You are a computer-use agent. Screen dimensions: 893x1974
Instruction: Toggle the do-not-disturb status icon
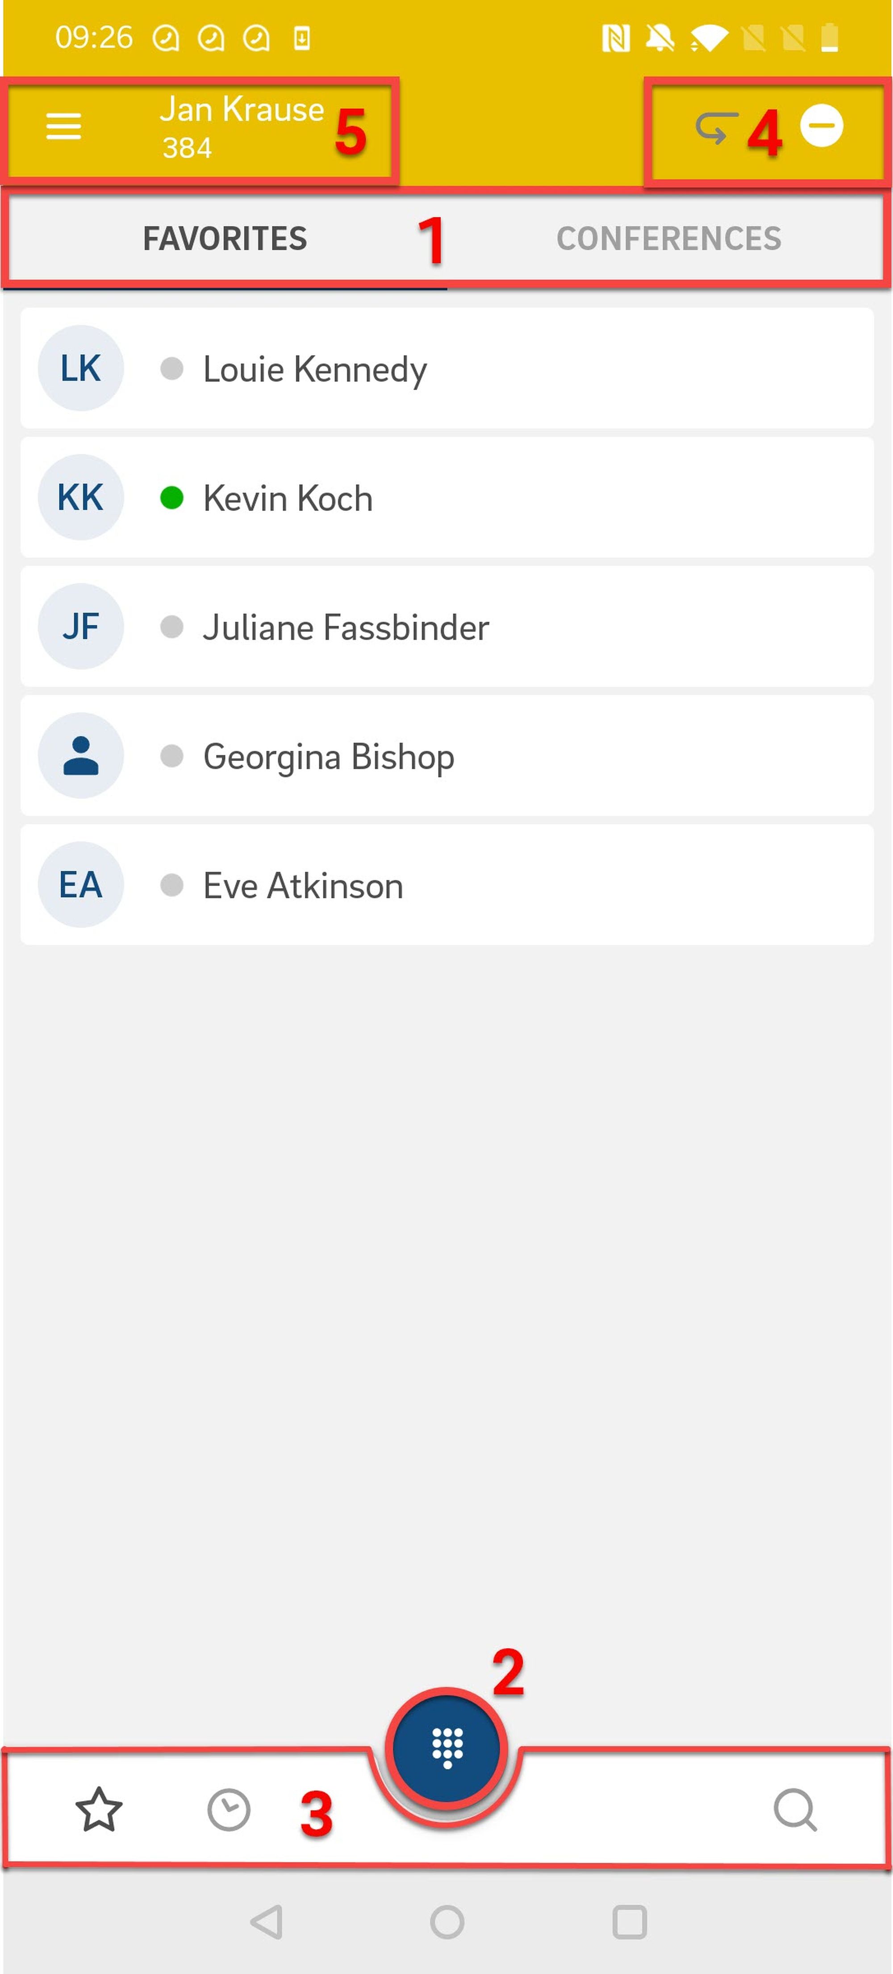tap(821, 125)
